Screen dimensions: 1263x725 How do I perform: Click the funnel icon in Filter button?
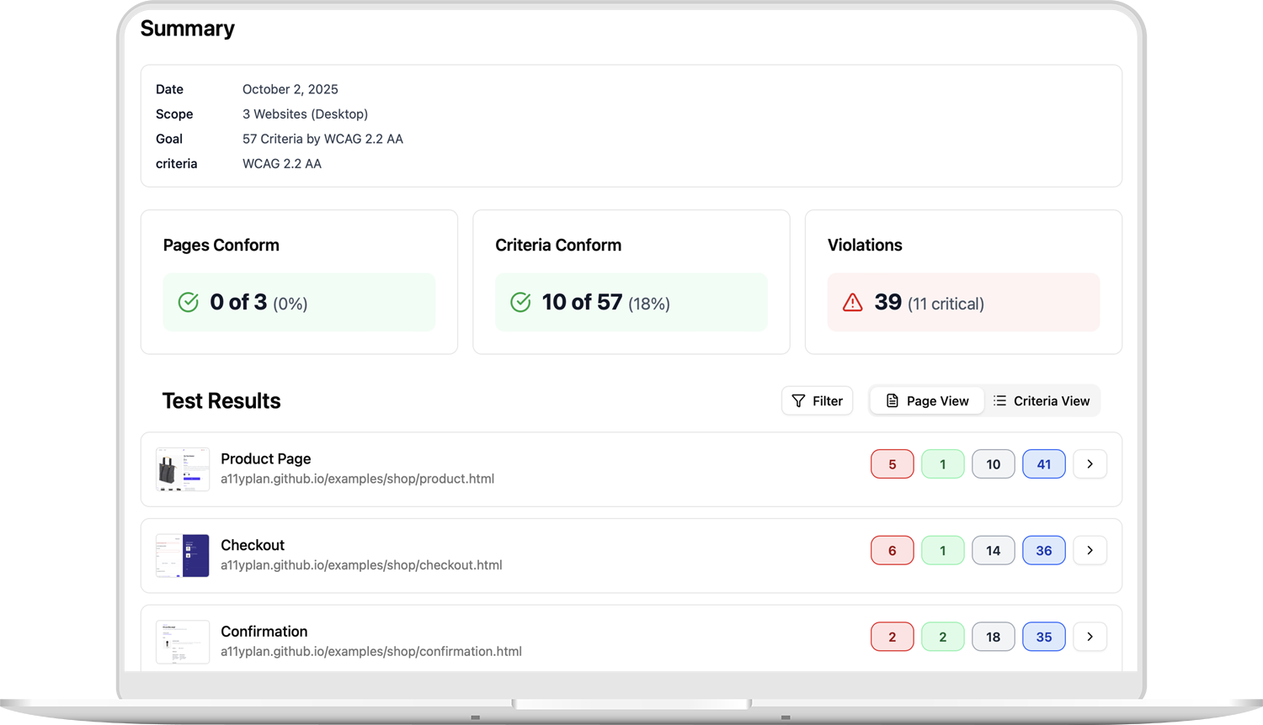click(798, 401)
